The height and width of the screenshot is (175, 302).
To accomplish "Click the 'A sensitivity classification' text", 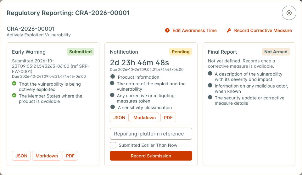I will point(145,108).
